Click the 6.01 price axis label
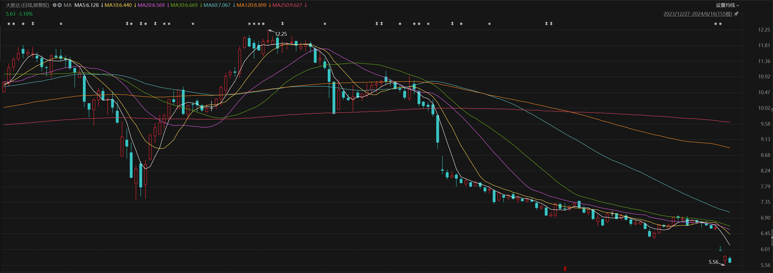 pyautogui.click(x=765, y=249)
